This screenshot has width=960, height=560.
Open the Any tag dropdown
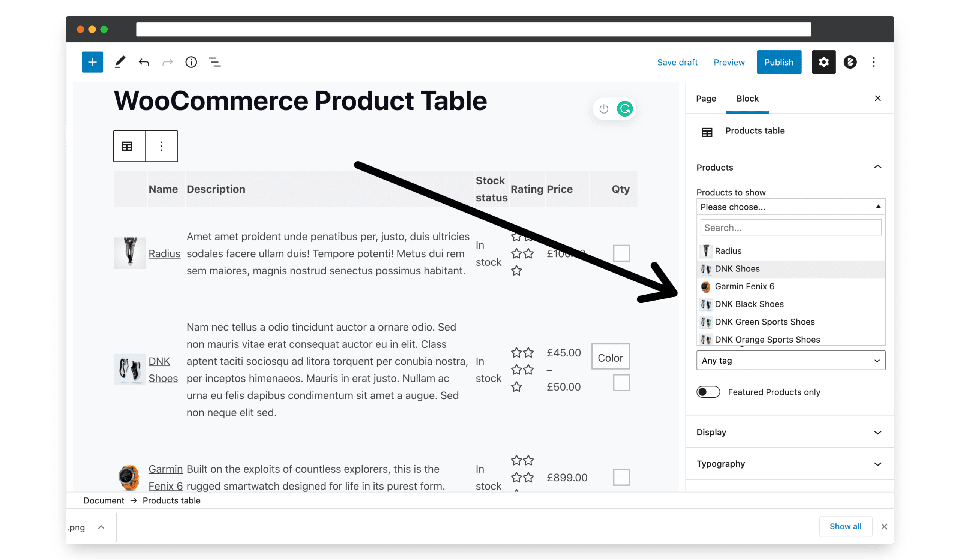(x=791, y=361)
